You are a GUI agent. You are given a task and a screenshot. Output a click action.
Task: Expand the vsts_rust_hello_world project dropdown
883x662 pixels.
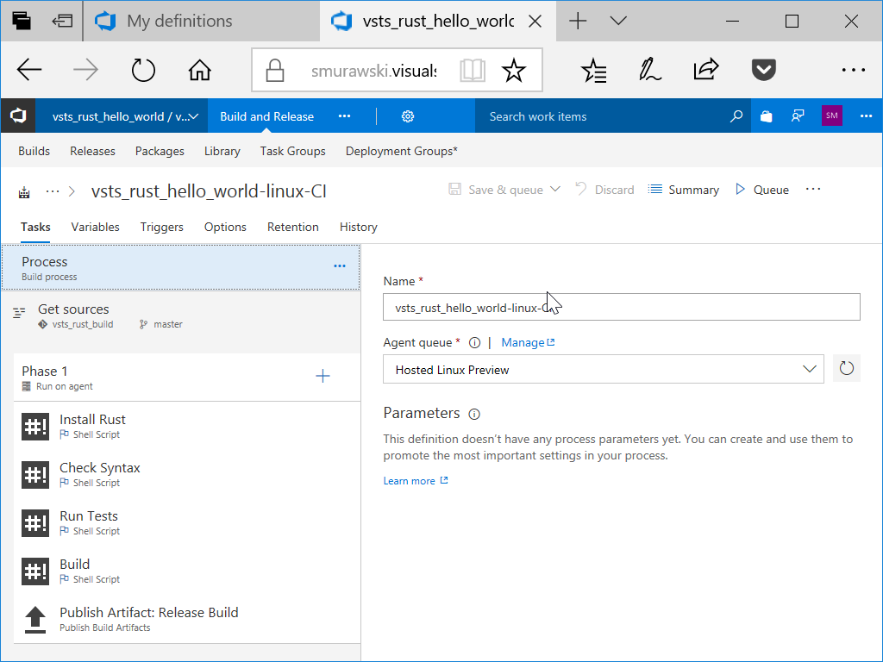pos(194,116)
